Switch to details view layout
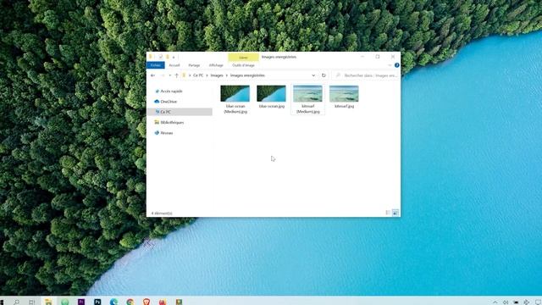This screenshot has height=305, width=542. (388, 213)
